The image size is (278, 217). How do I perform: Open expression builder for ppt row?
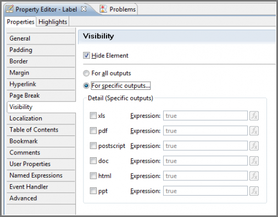(254, 191)
